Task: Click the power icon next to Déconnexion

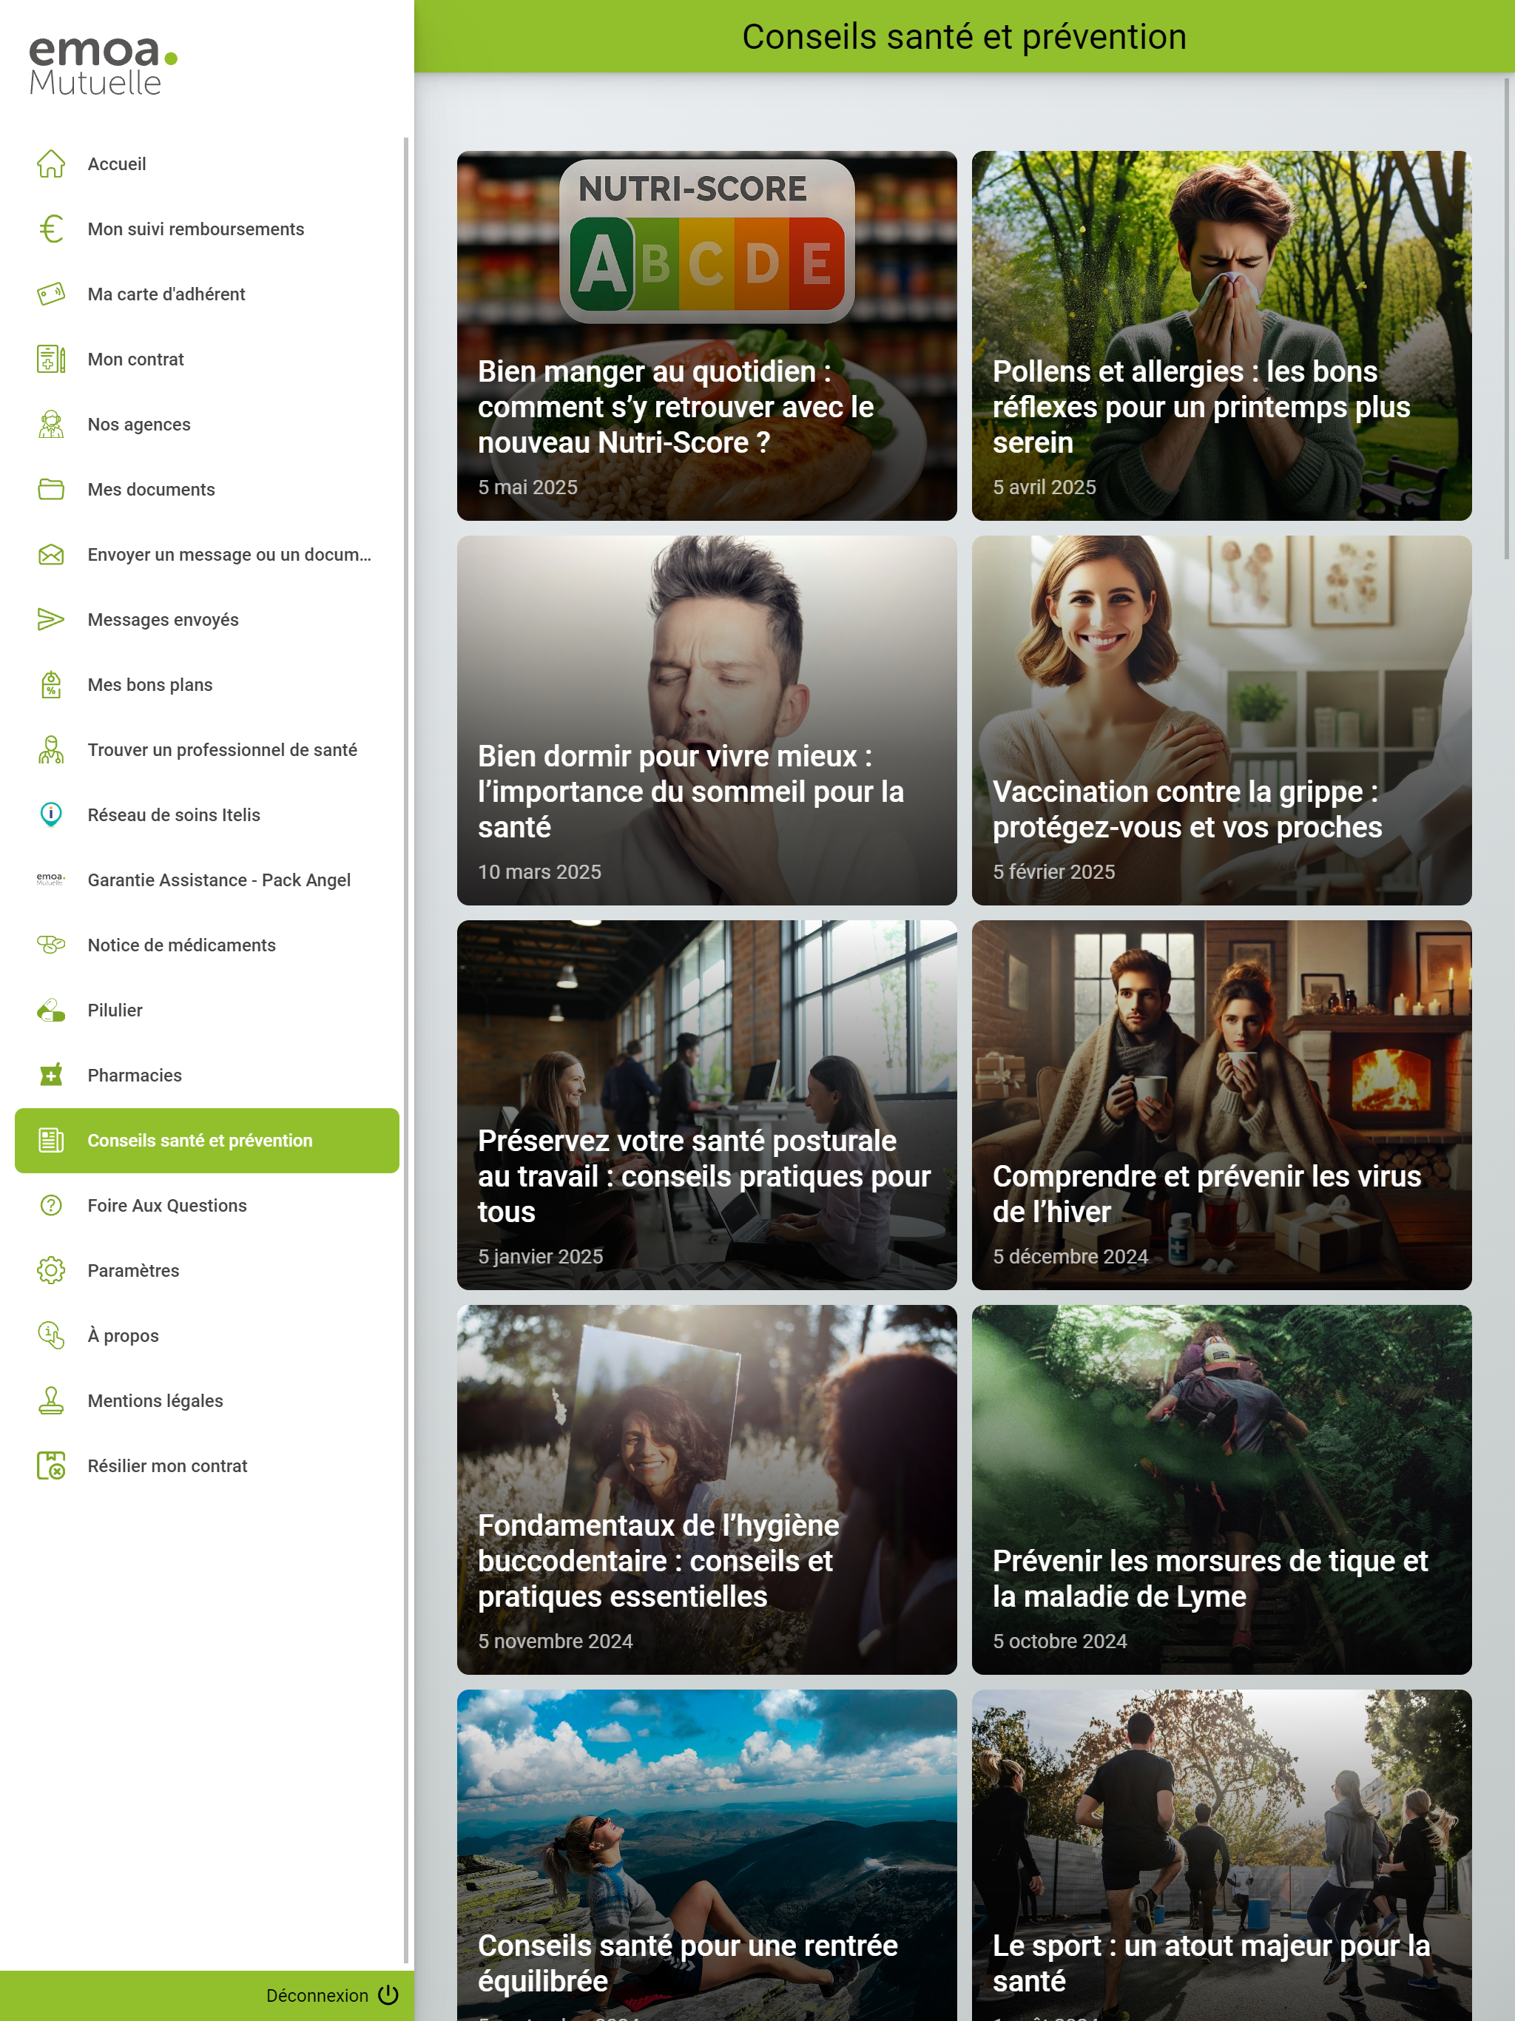Action: (388, 1994)
